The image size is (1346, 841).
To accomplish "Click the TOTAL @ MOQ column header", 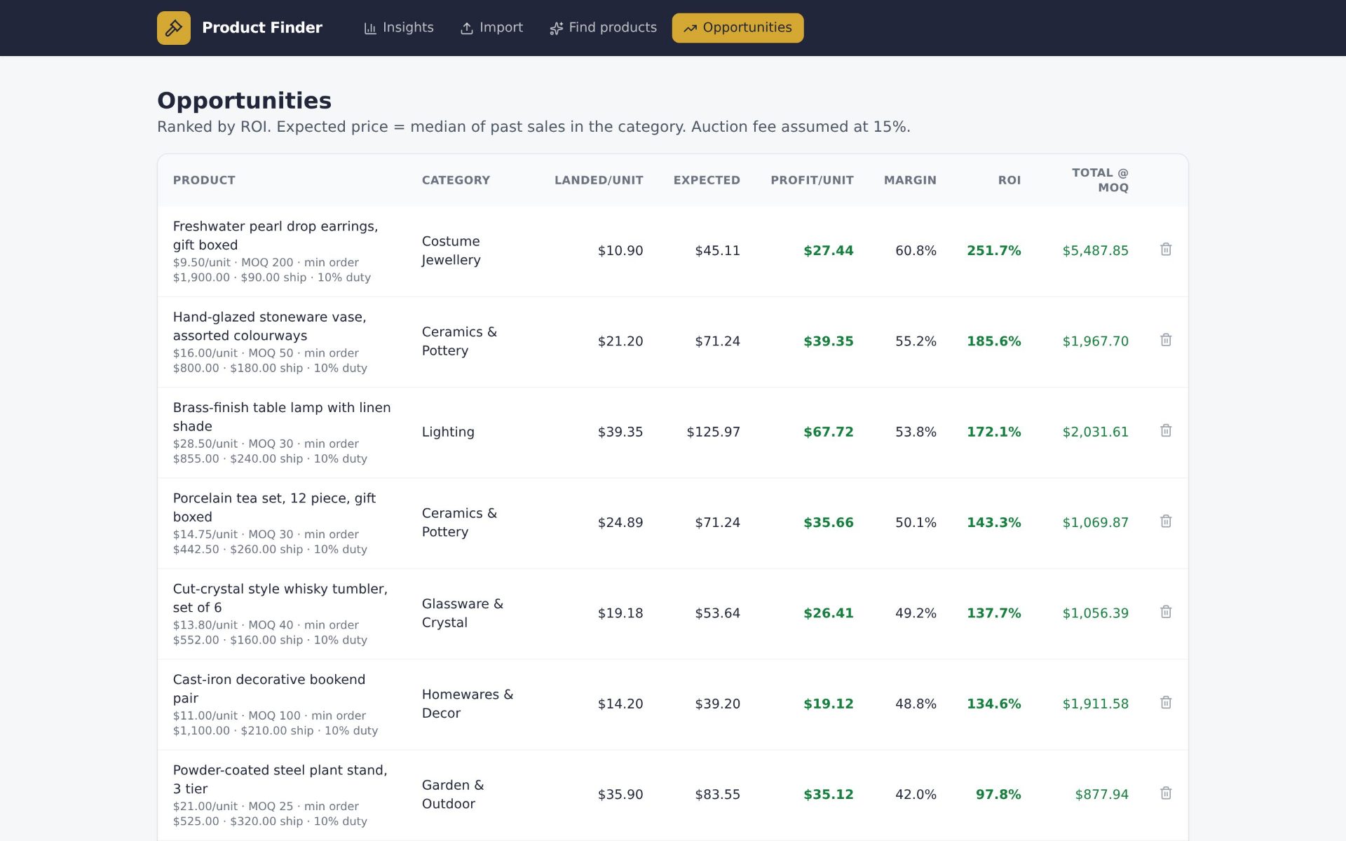I will pyautogui.click(x=1100, y=180).
